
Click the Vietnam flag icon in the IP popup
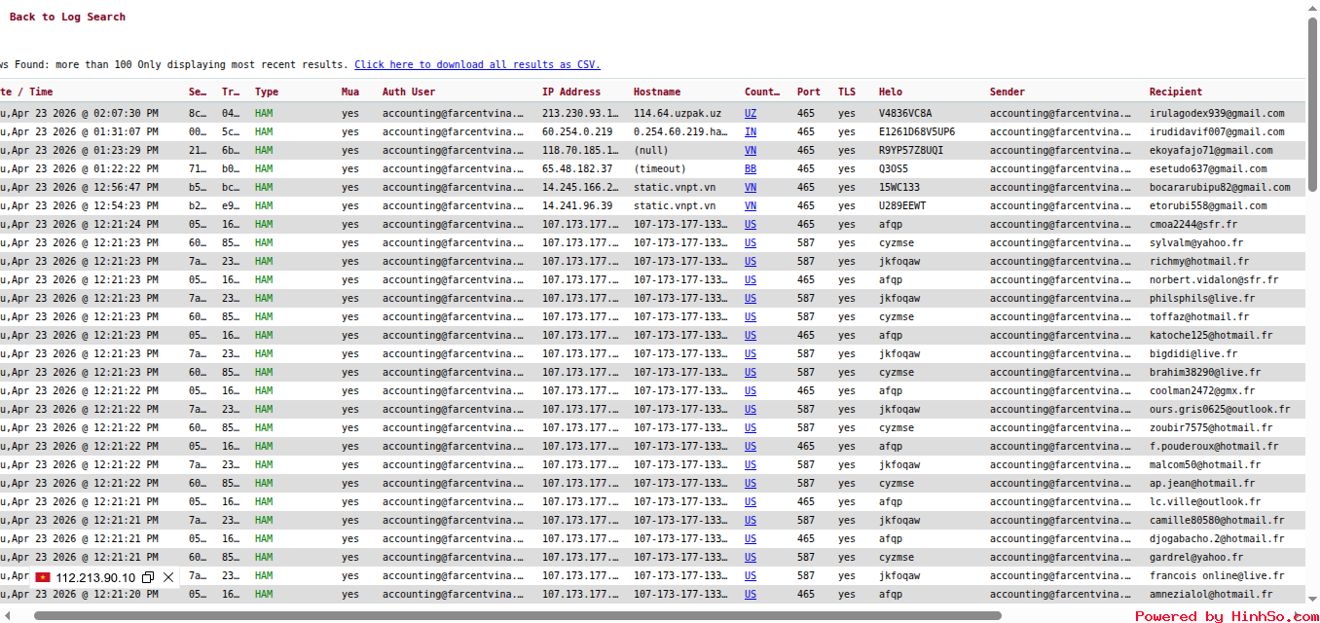[x=42, y=576]
